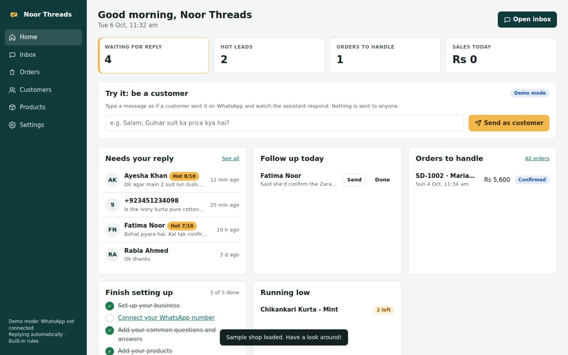
Task: Focus the customer message input field
Action: tap(284, 123)
